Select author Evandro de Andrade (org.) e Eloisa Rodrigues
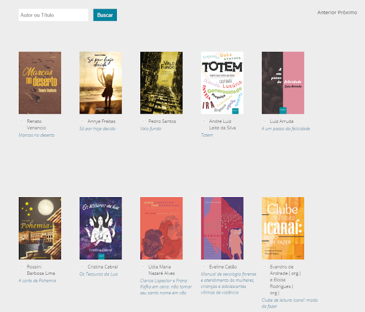 [x=285, y=279]
